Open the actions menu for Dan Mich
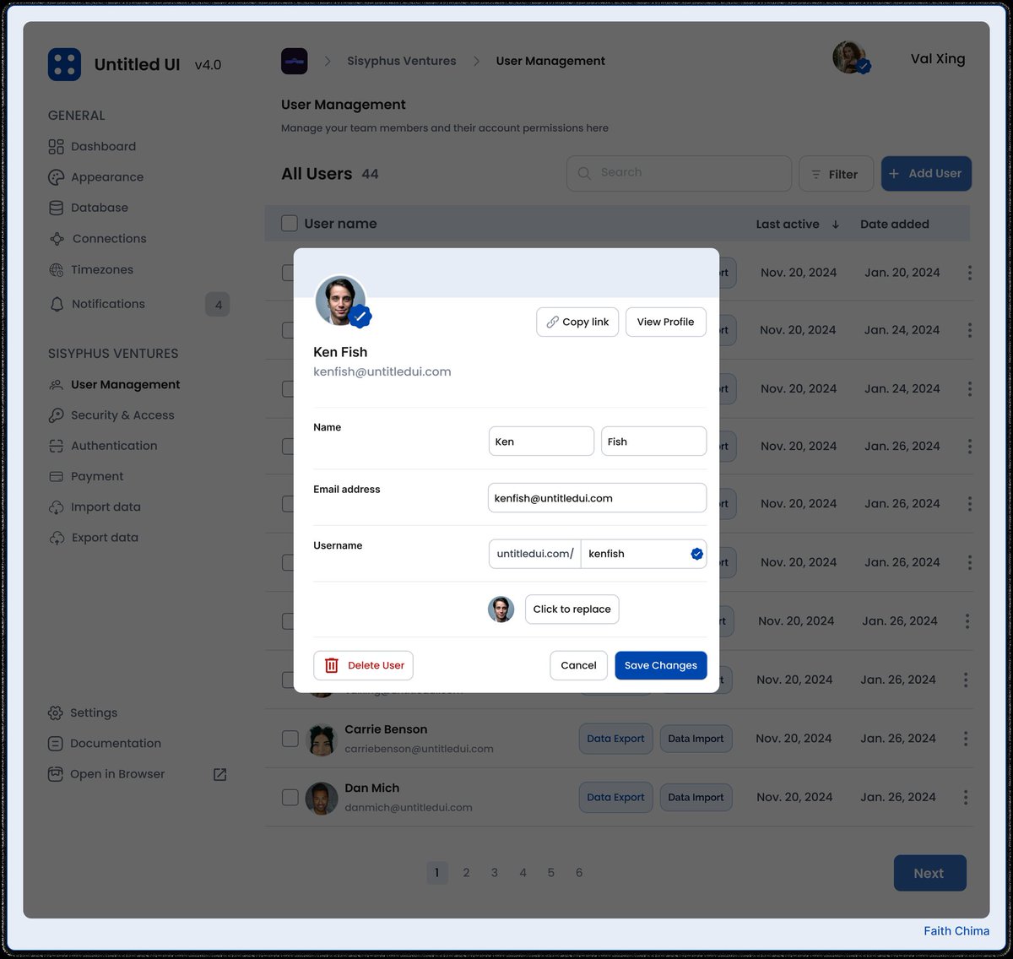The image size is (1013, 959). click(x=966, y=797)
